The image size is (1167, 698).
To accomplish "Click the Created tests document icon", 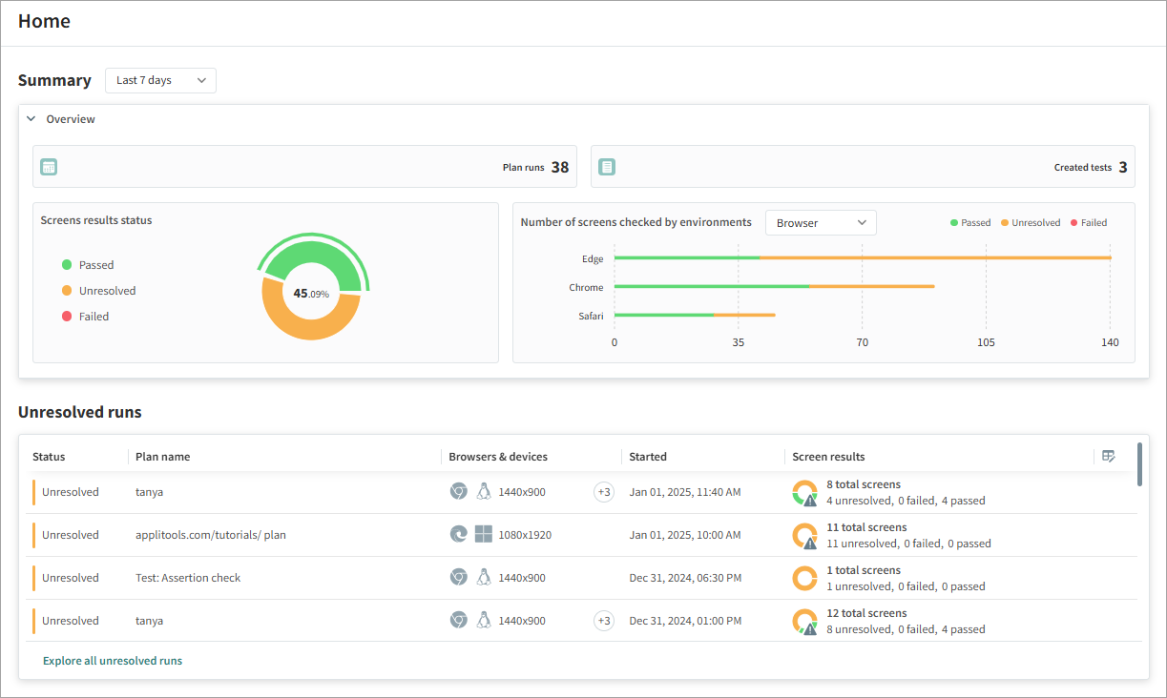I will tap(607, 167).
